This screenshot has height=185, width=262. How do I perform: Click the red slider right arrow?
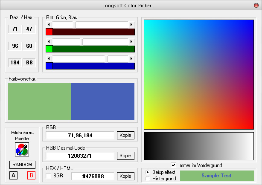tap(132, 25)
